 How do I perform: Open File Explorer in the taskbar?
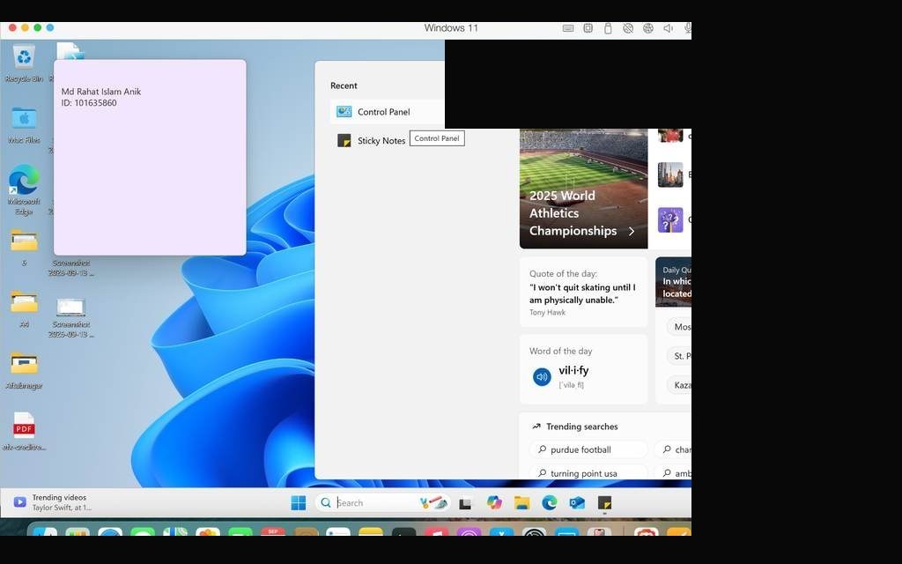[x=521, y=503]
